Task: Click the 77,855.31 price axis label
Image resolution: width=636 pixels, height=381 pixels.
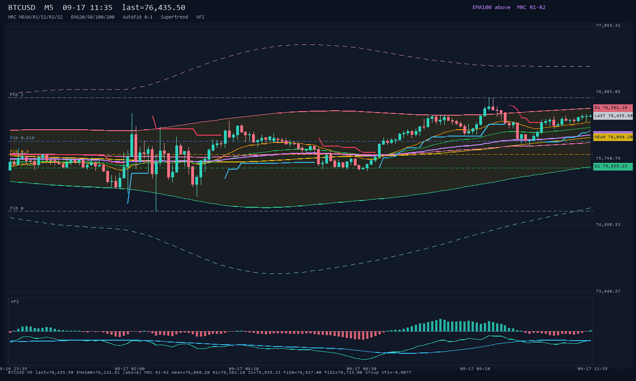Action: click(x=608, y=25)
